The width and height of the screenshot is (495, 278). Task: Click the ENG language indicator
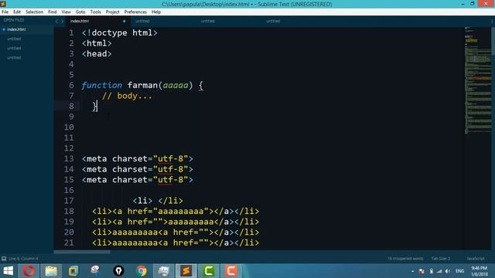pyautogui.click(x=459, y=271)
